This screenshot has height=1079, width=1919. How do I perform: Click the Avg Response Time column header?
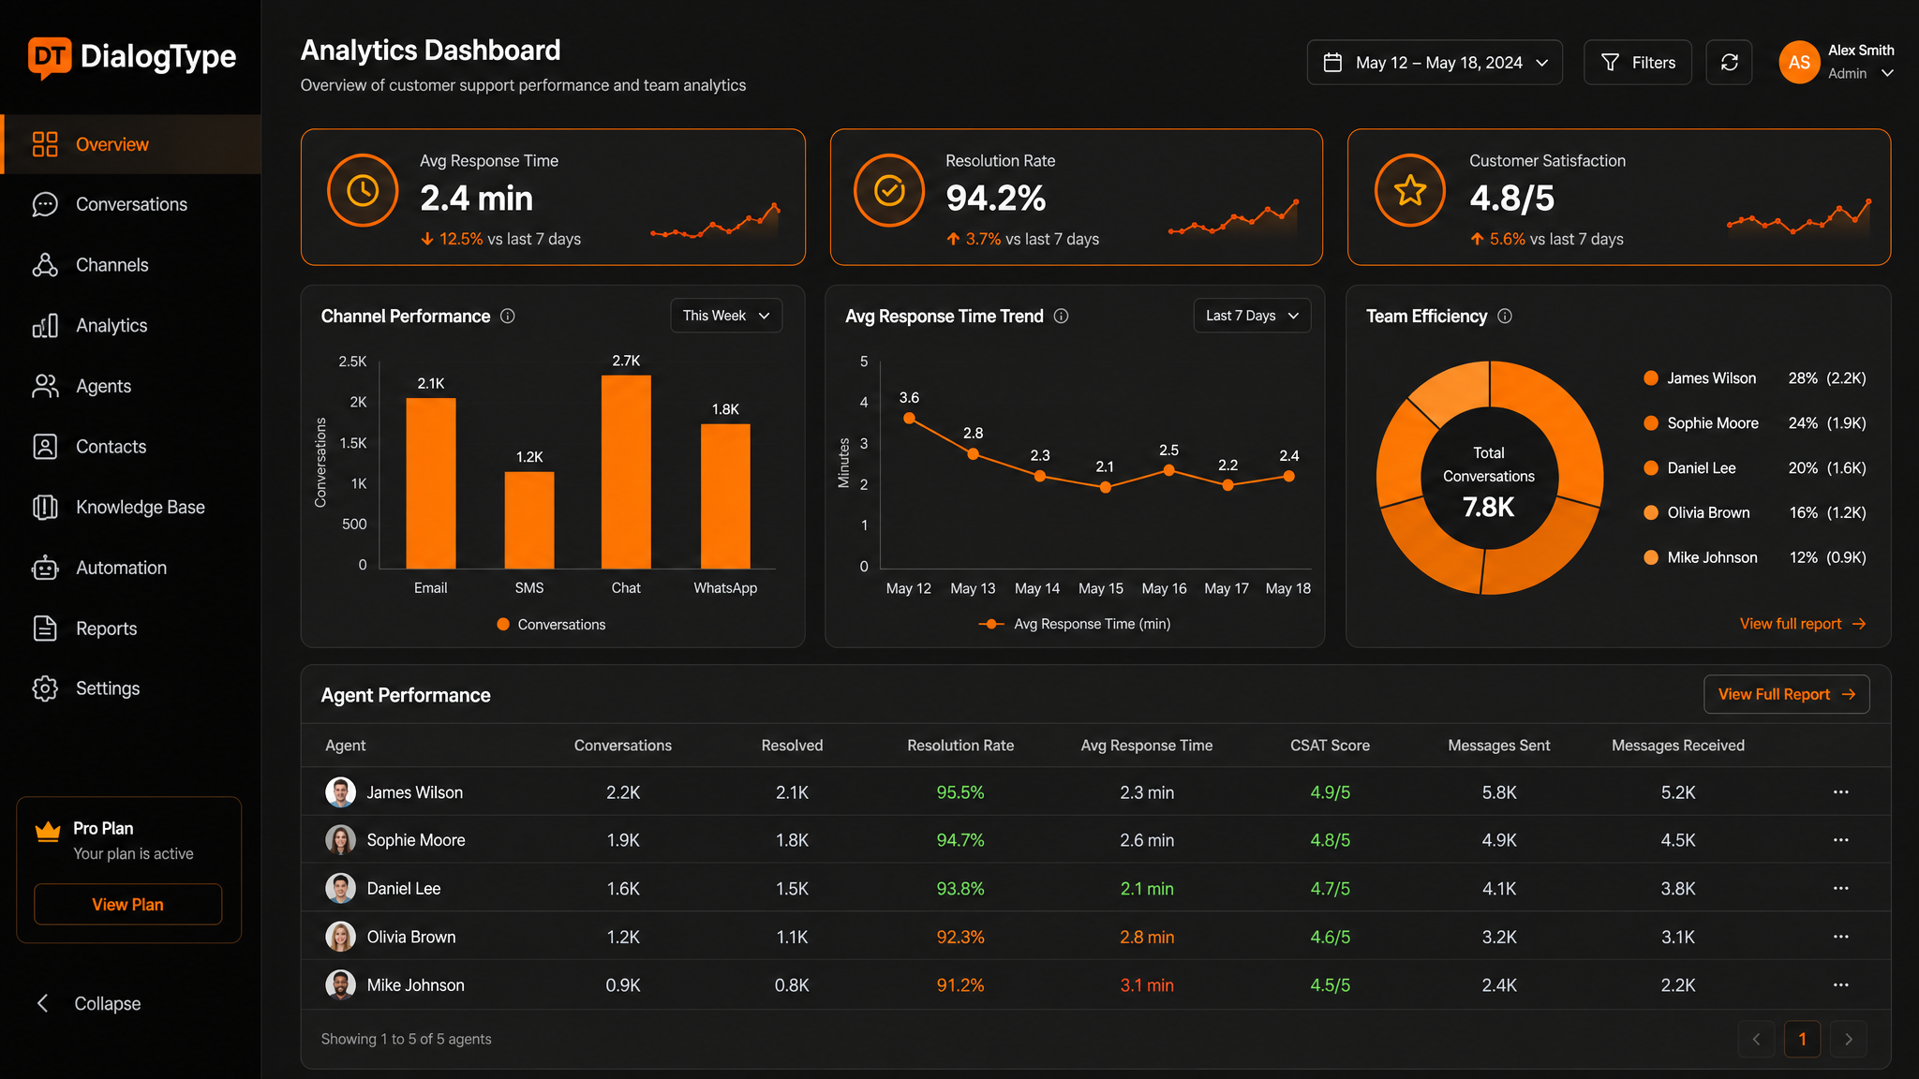coord(1147,746)
